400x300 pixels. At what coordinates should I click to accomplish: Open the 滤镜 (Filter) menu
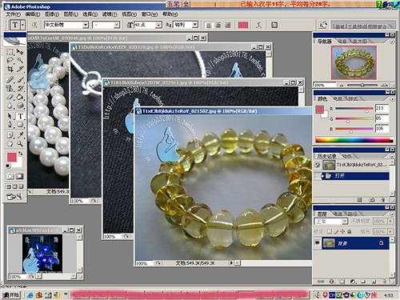tap(110, 14)
